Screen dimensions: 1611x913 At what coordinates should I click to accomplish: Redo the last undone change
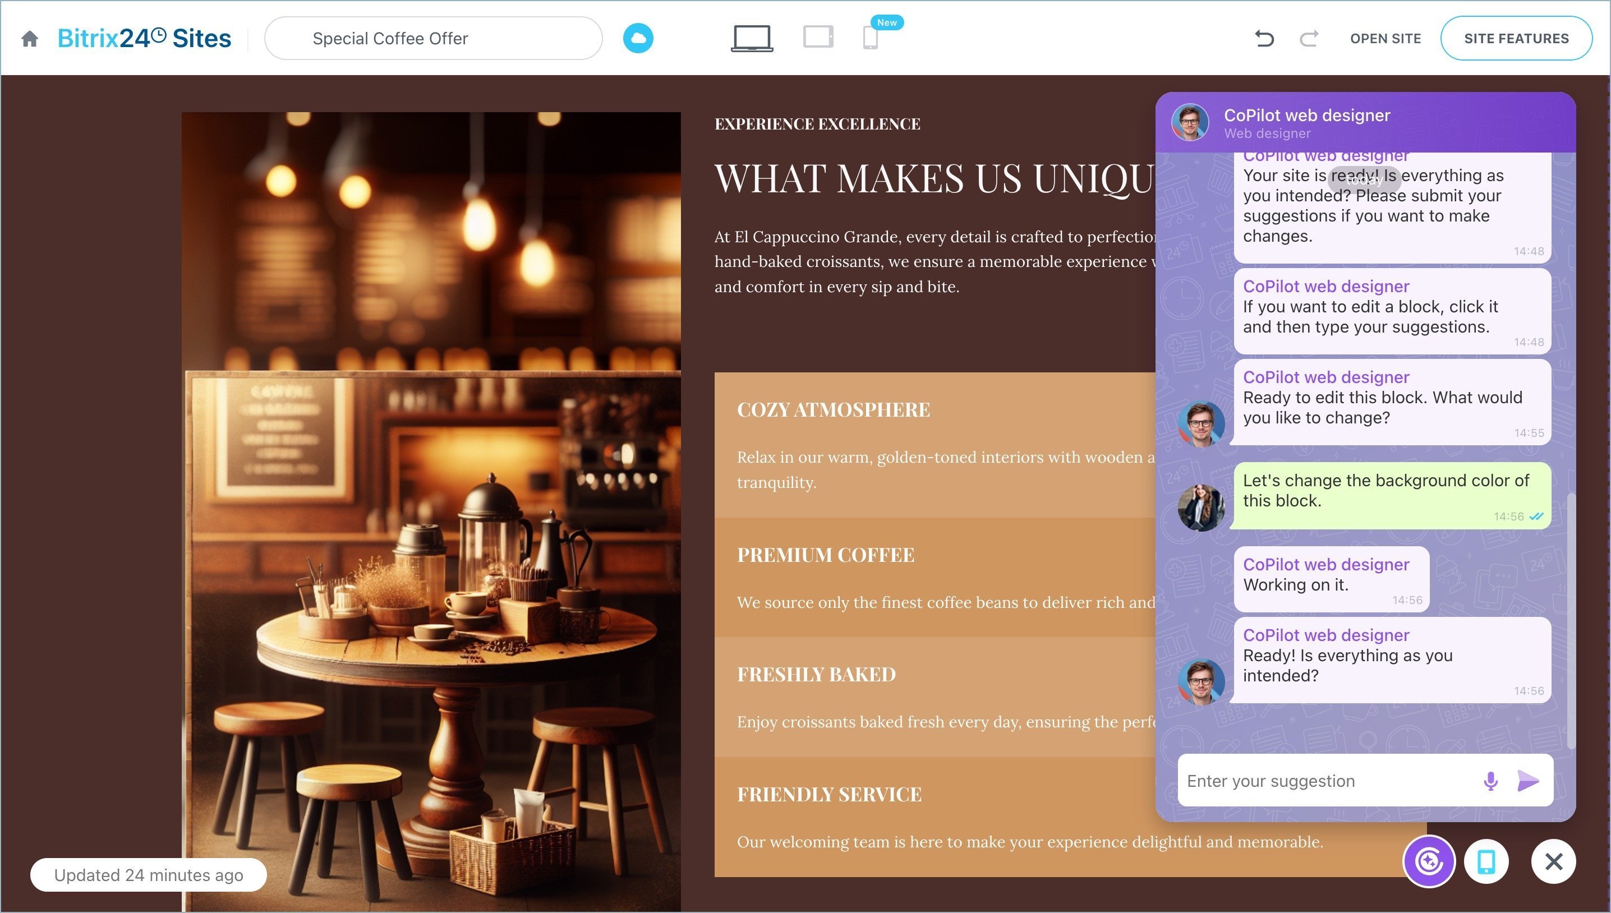point(1309,39)
